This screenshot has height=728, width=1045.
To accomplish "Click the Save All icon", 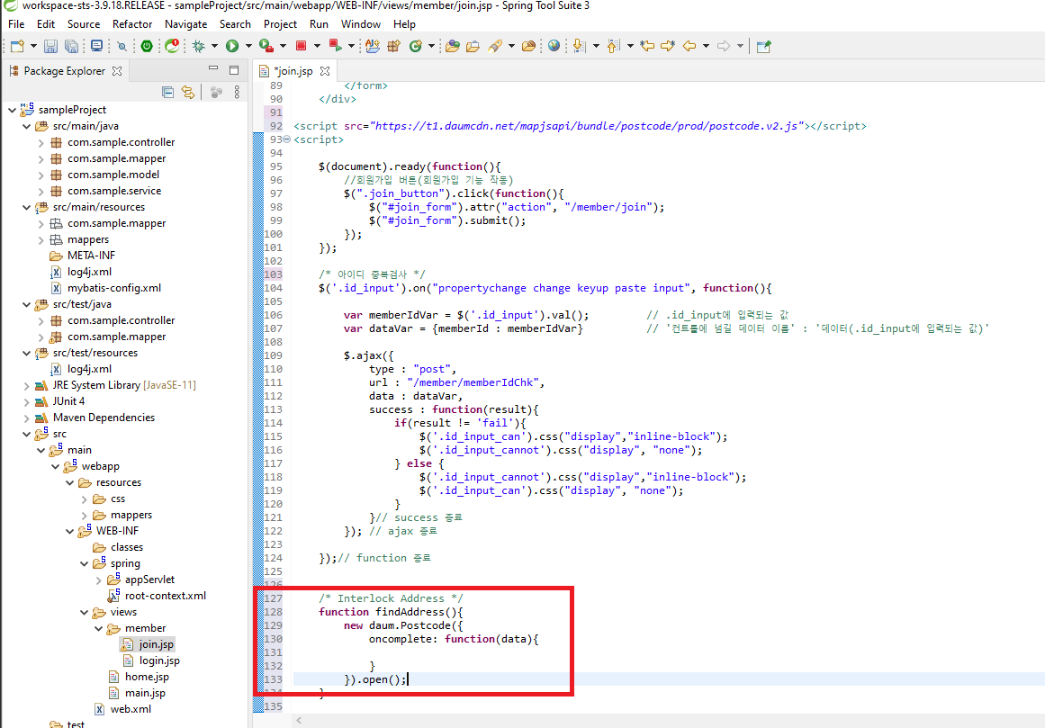I will coord(71,46).
